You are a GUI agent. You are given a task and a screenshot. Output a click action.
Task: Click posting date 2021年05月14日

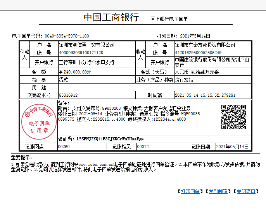[x=232, y=147]
